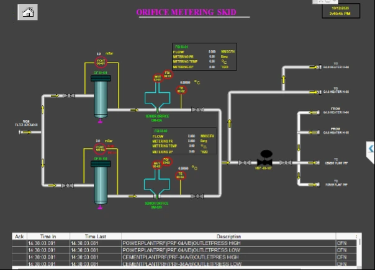This screenshot has height=270, width=375.
Task: Select POWERPLANTPRF OUTLETPRESS HIGH alarm row
Action: [x=184, y=243]
